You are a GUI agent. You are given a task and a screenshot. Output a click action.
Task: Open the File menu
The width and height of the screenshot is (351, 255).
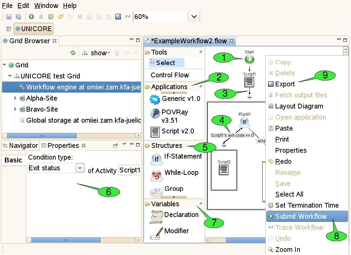click(x=7, y=6)
